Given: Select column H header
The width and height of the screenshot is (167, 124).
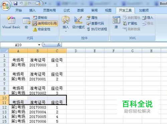Looking at the screenshot, I should pos(151,51).
